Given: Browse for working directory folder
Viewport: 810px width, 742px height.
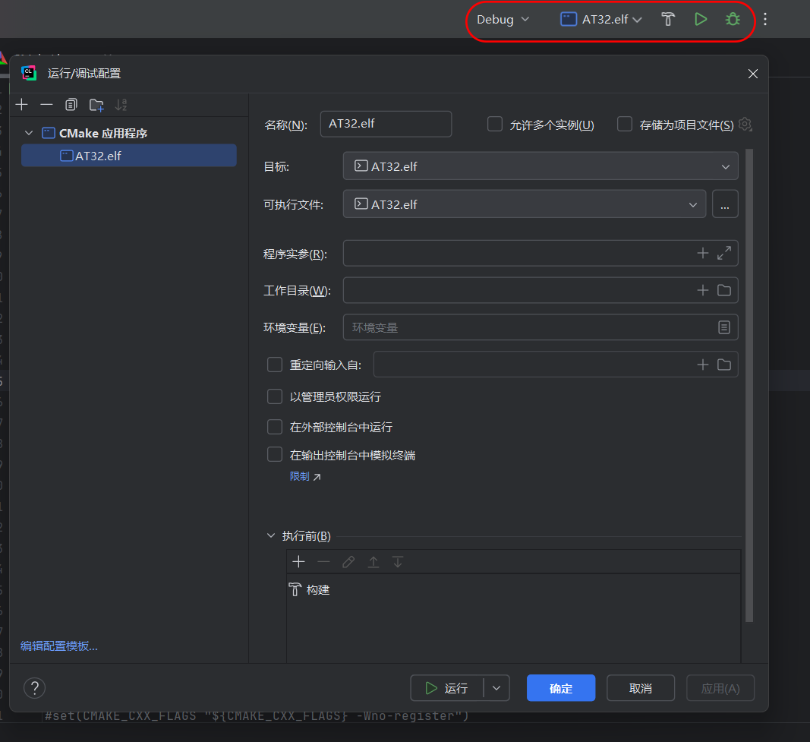Looking at the screenshot, I should point(724,290).
